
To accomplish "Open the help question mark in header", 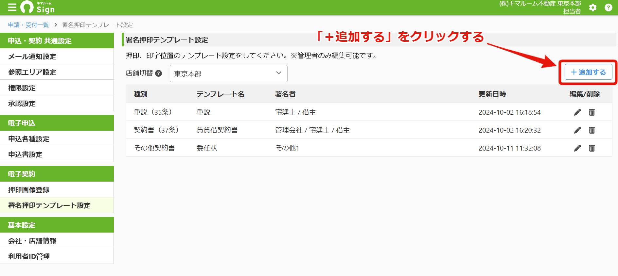I will (609, 8).
